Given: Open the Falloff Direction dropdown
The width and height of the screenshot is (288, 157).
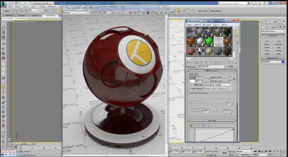Looking at the screenshot, I should (218, 89).
